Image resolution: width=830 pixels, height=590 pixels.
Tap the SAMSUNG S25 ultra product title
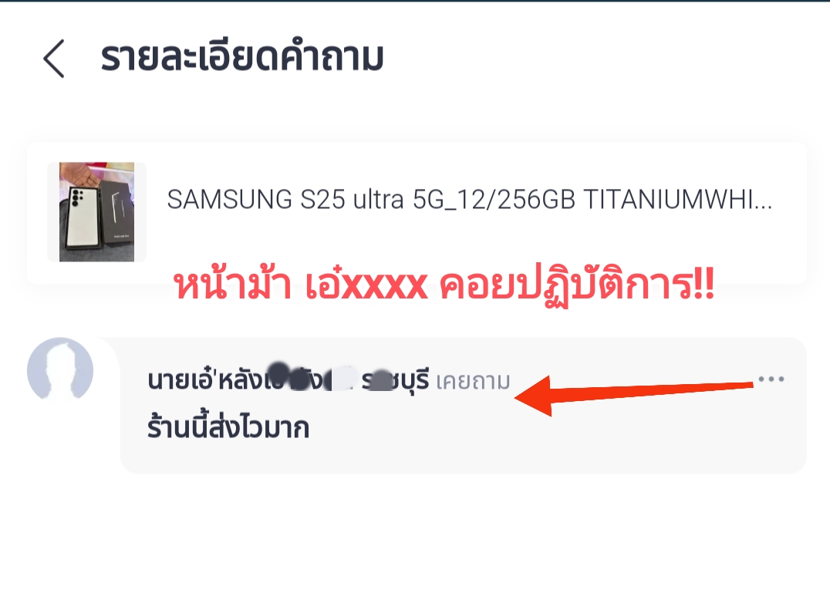click(x=469, y=200)
